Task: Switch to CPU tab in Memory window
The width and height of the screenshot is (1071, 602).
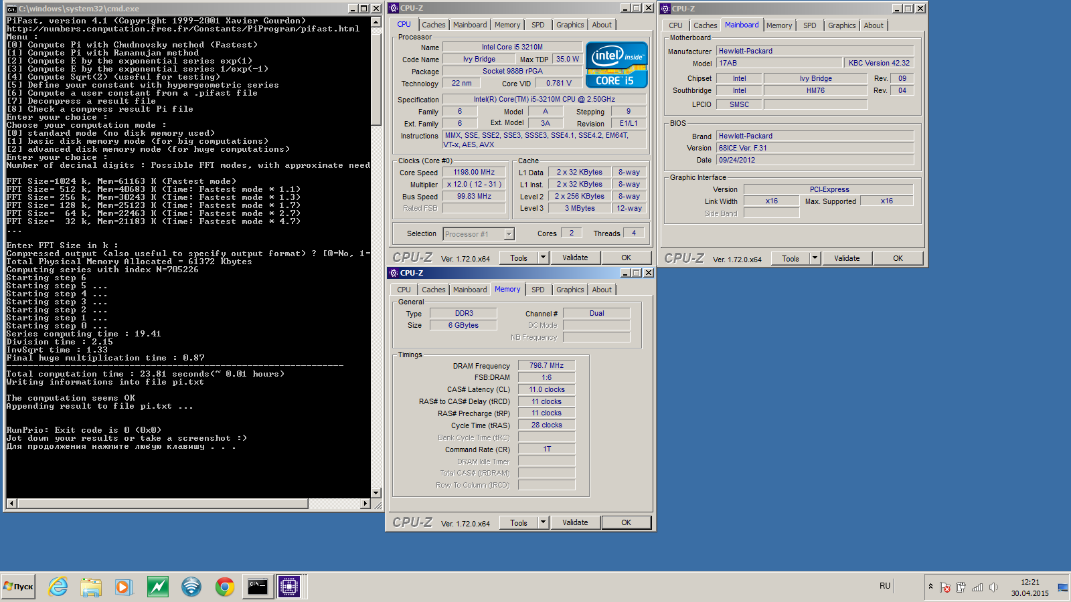Action: pyautogui.click(x=404, y=290)
